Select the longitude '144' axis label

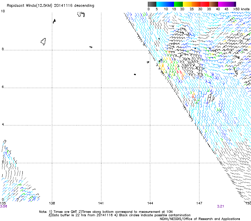(150, 203)
